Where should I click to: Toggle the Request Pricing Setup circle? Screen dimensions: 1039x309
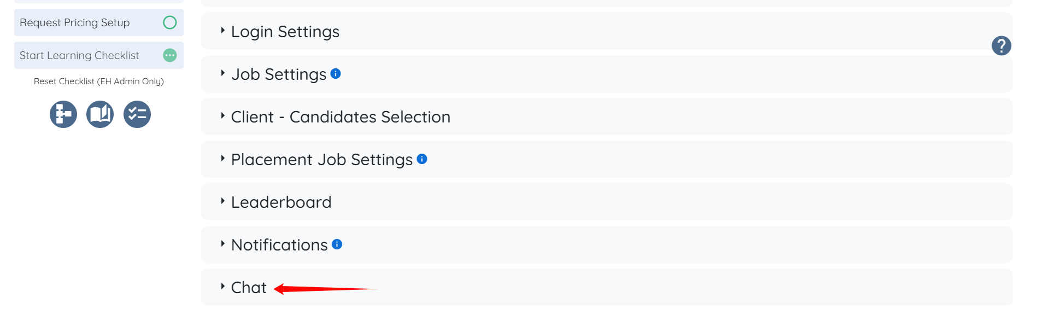(170, 22)
